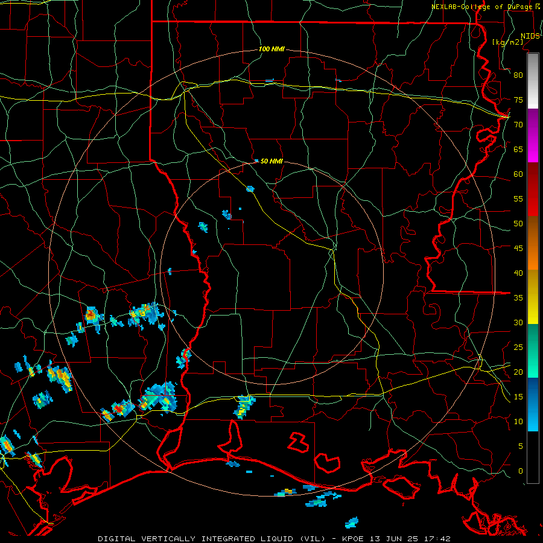Select the 75 value on the VIL scale
This screenshot has width=543, height=543.
518,100
